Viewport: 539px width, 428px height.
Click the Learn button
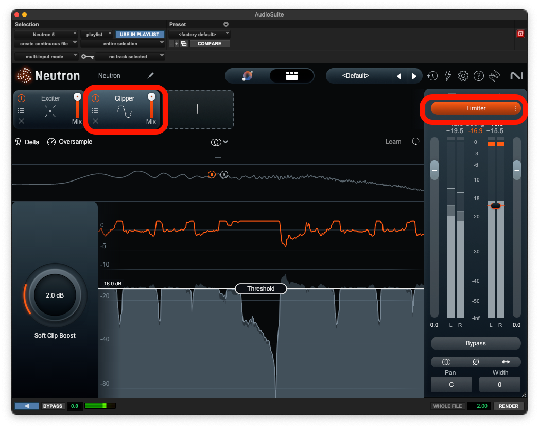point(393,142)
